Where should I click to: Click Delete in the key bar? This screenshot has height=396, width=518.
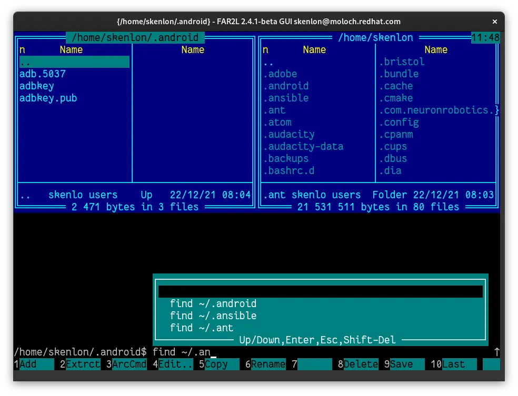click(361, 364)
